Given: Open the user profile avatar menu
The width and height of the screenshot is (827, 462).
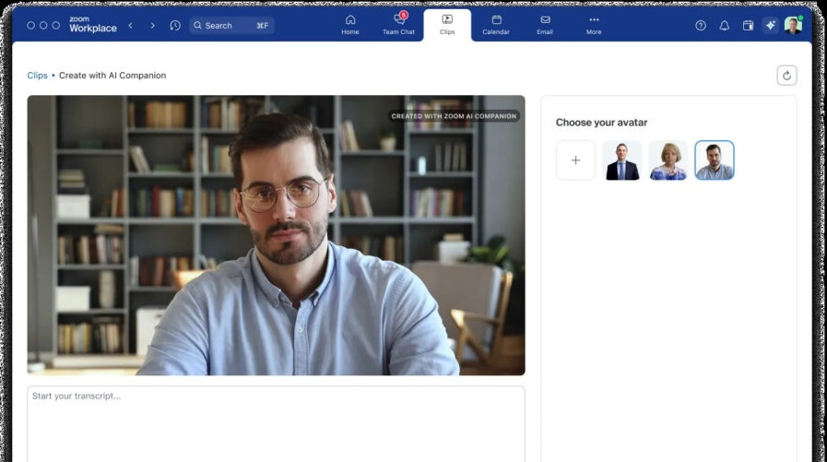Looking at the screenshot, I should 793,26.
